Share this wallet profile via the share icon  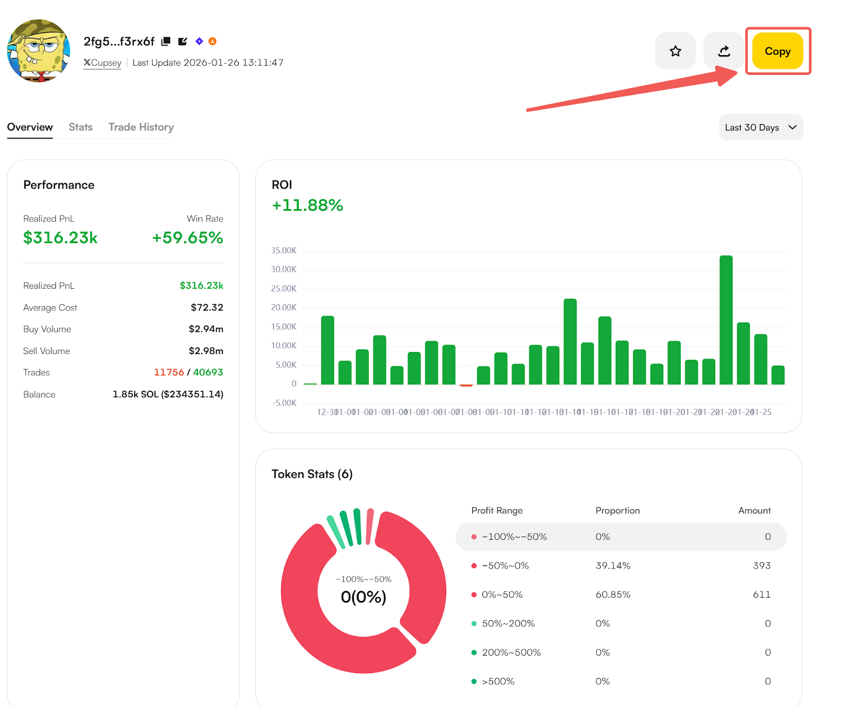point(724,51)
